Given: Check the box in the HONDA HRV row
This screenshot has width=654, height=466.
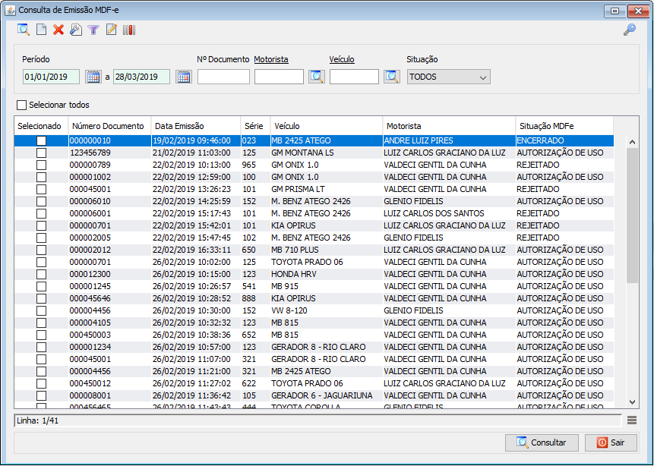Looking at the screenshot, I should pyautogui.click(x=41, y=274).
